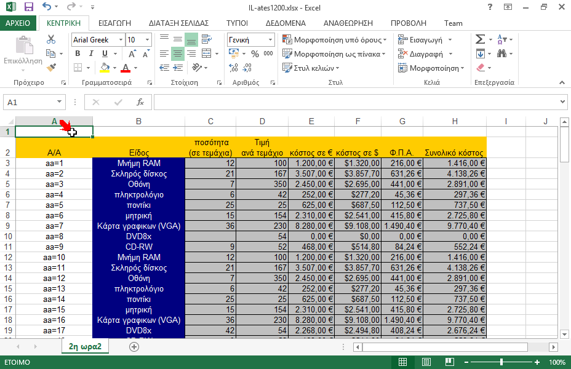Open the ΑΡΧΕΙΟ tab
This screenshot has height=369, width=571.
point(18,23)
